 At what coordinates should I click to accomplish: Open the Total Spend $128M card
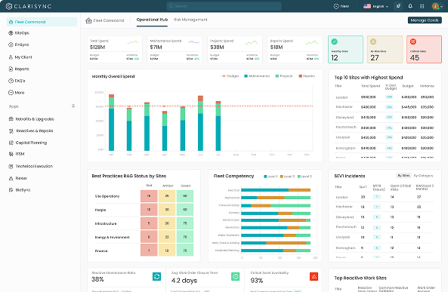(115, 49)
